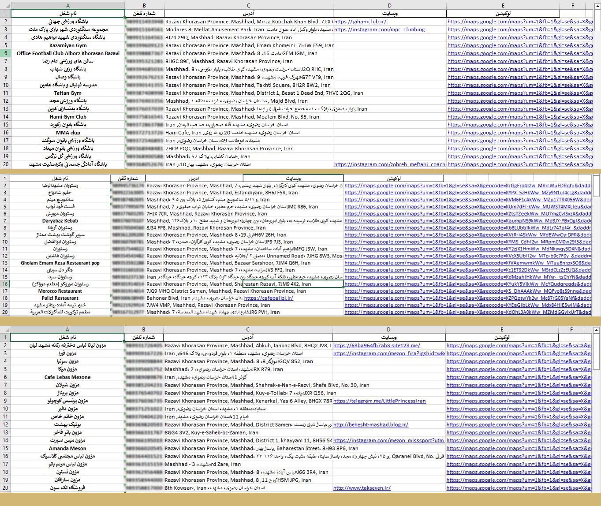
Task: Follow the 63ba964fb7ab3.site123.me link
Action: click(x=377, y=346)
